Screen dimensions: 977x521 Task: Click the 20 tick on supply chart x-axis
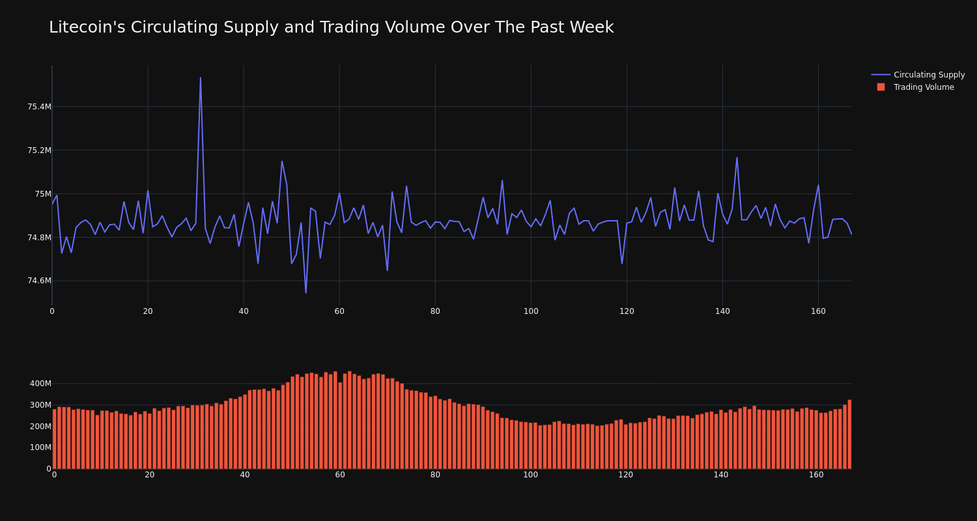(x=148, y=311)
